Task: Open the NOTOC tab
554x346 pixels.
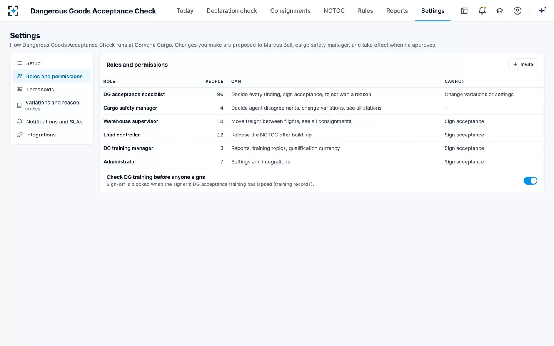Action: click(x=334, y=11)
